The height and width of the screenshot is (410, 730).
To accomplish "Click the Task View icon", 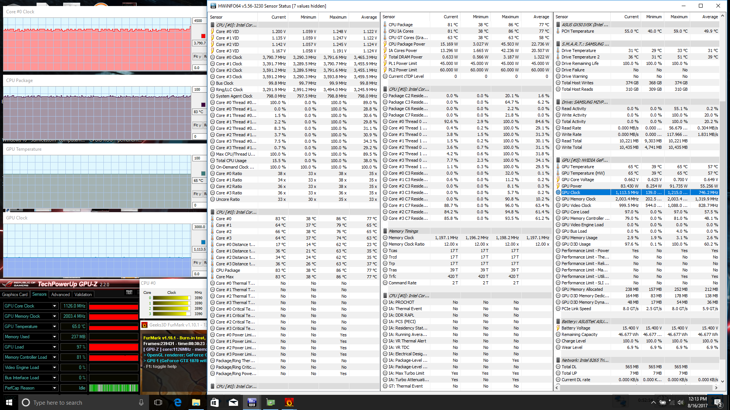I will tap(158, 402).
